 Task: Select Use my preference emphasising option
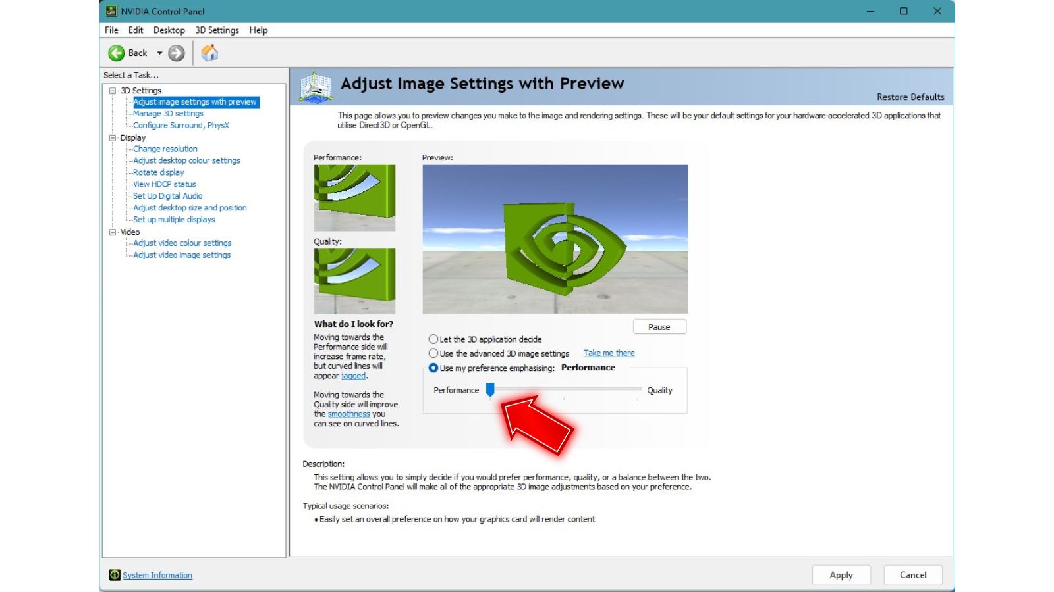click(x=433, y=368)
